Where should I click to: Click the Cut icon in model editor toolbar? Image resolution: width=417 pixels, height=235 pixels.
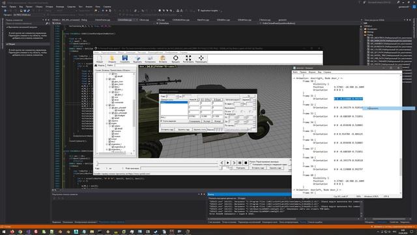pyautogui.click(x=137, y=59)
